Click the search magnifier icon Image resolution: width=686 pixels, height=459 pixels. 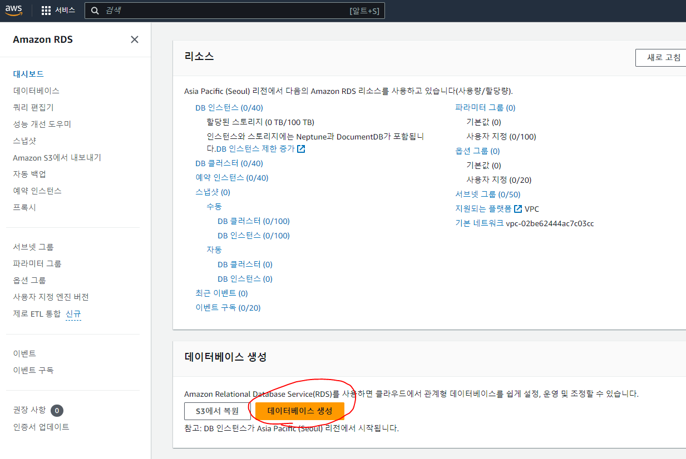point(95,11)
